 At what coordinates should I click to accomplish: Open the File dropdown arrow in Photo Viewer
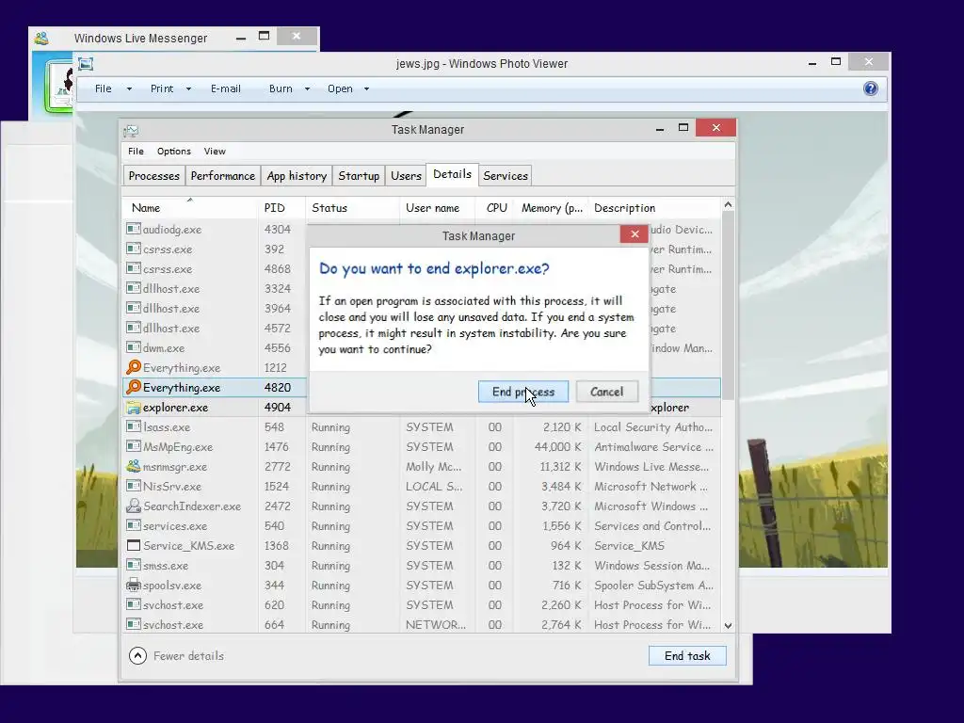click(129, 89)
